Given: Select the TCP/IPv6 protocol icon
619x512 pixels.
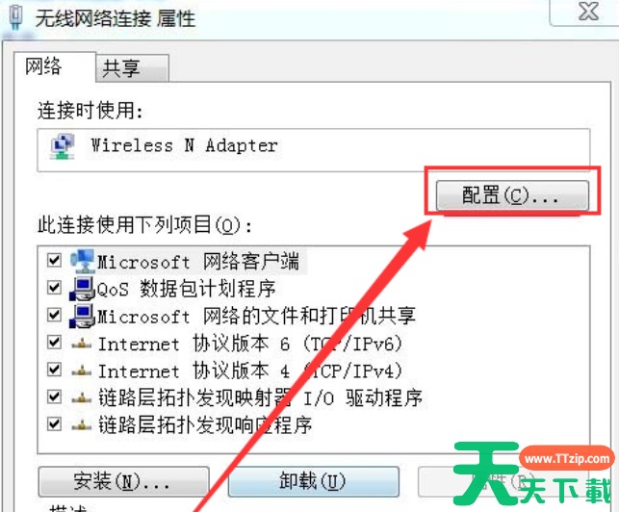Looking at the screenshot, I should [82, 344].
